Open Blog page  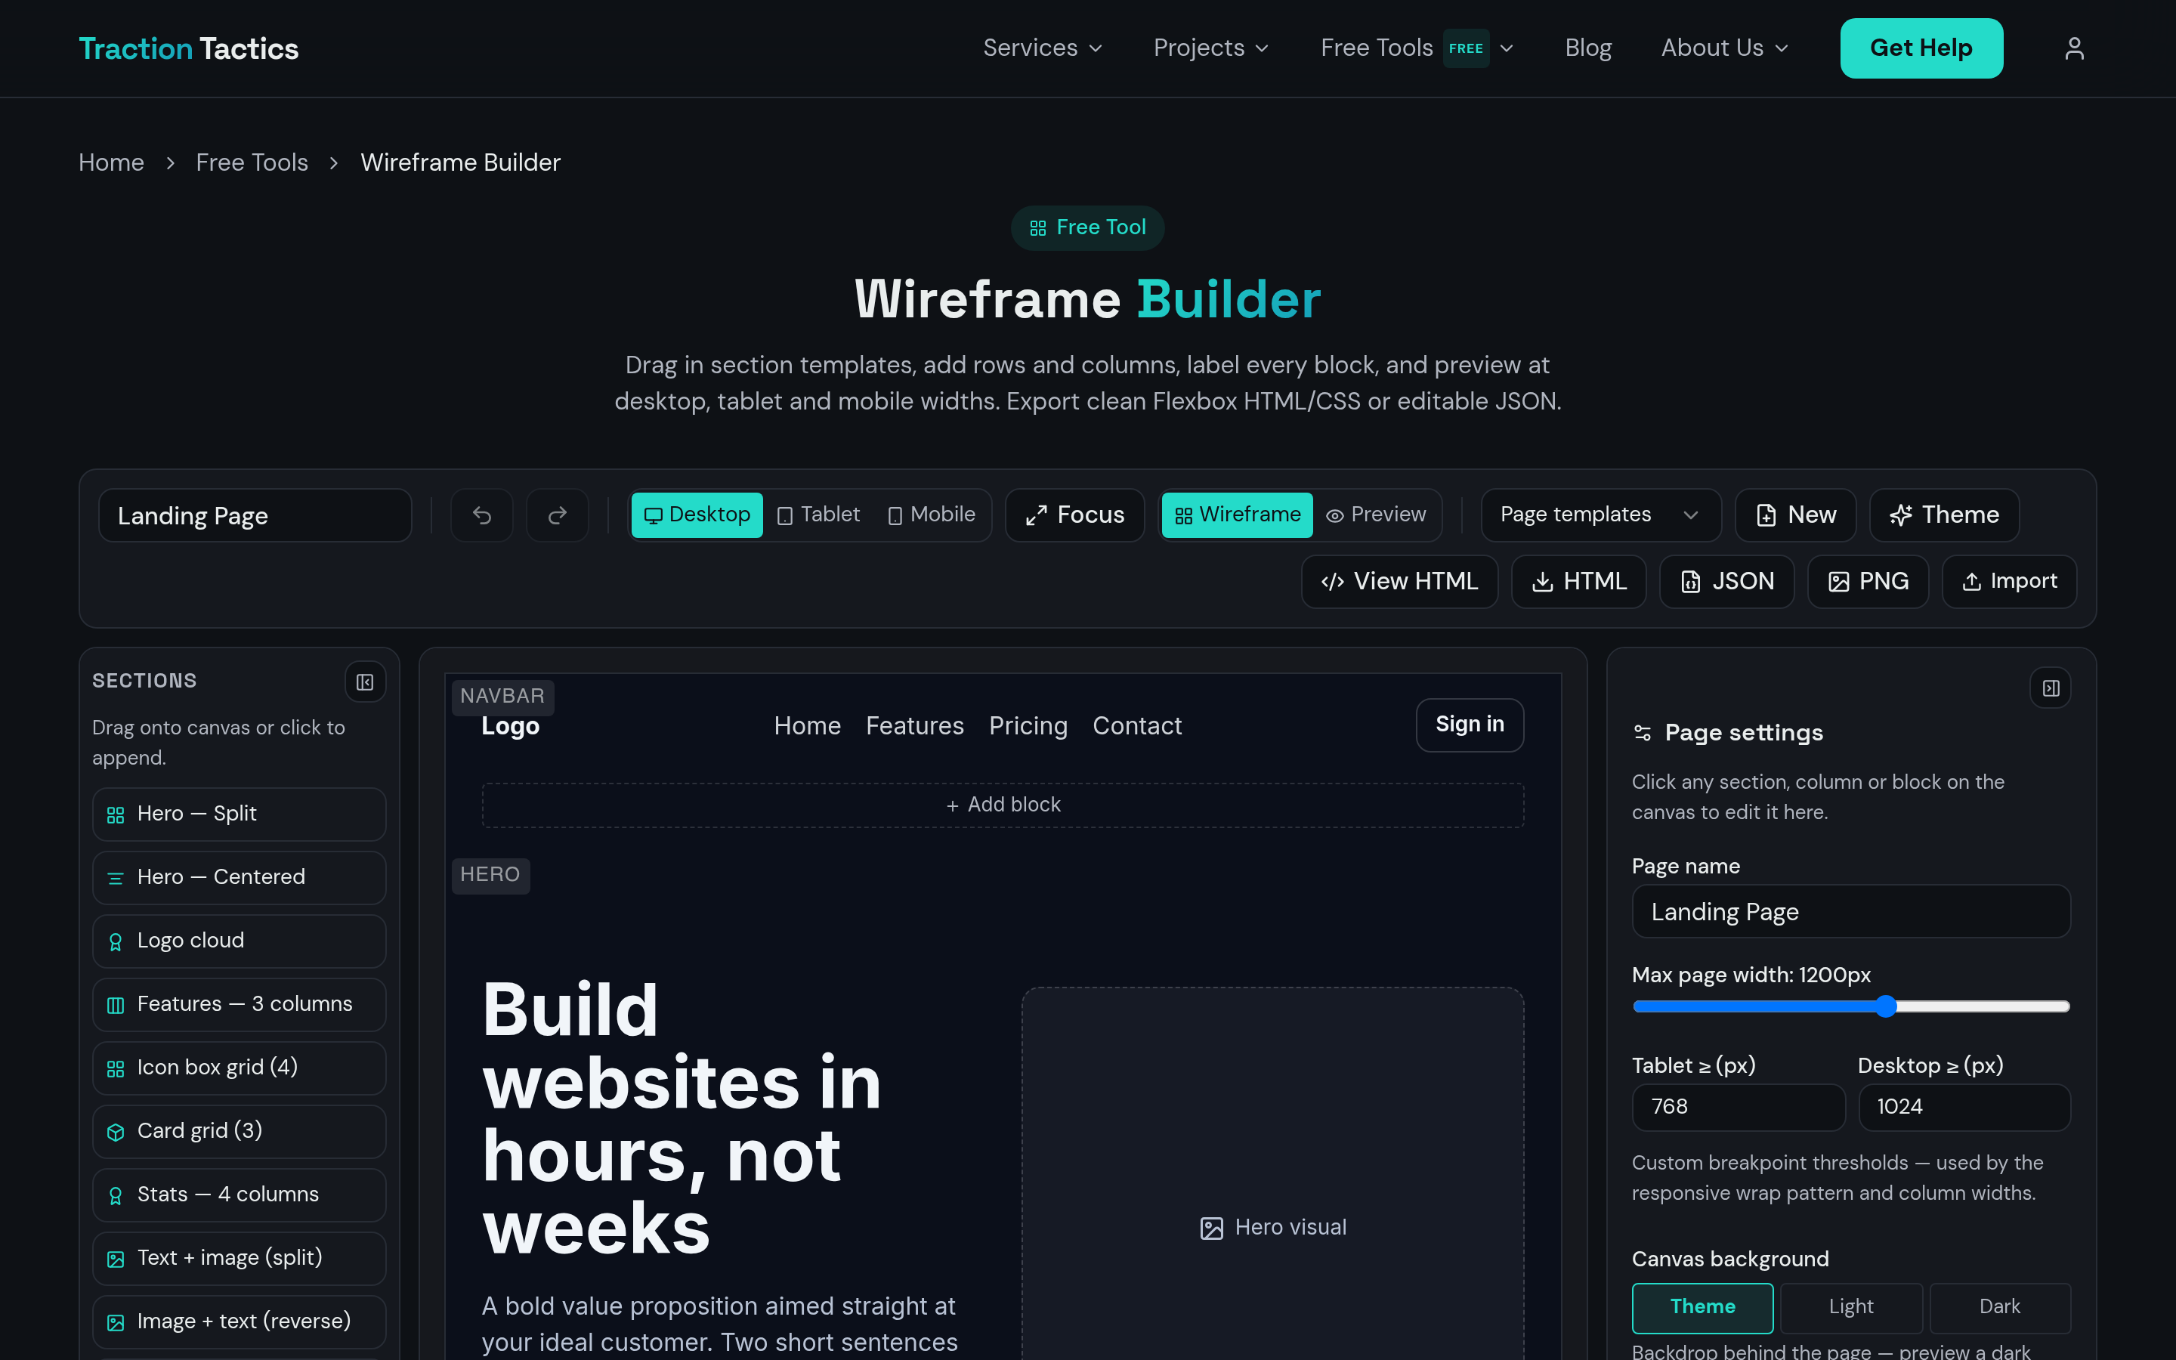tap(1588, 48)
